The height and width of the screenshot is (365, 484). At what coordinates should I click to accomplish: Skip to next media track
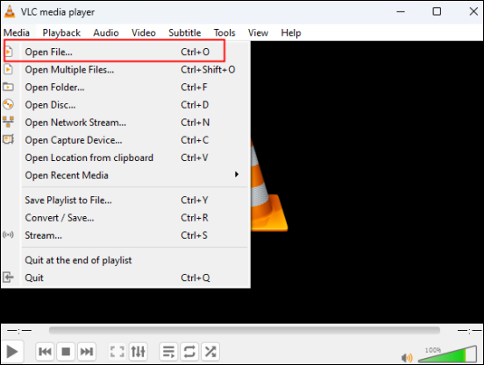point(87,352)
